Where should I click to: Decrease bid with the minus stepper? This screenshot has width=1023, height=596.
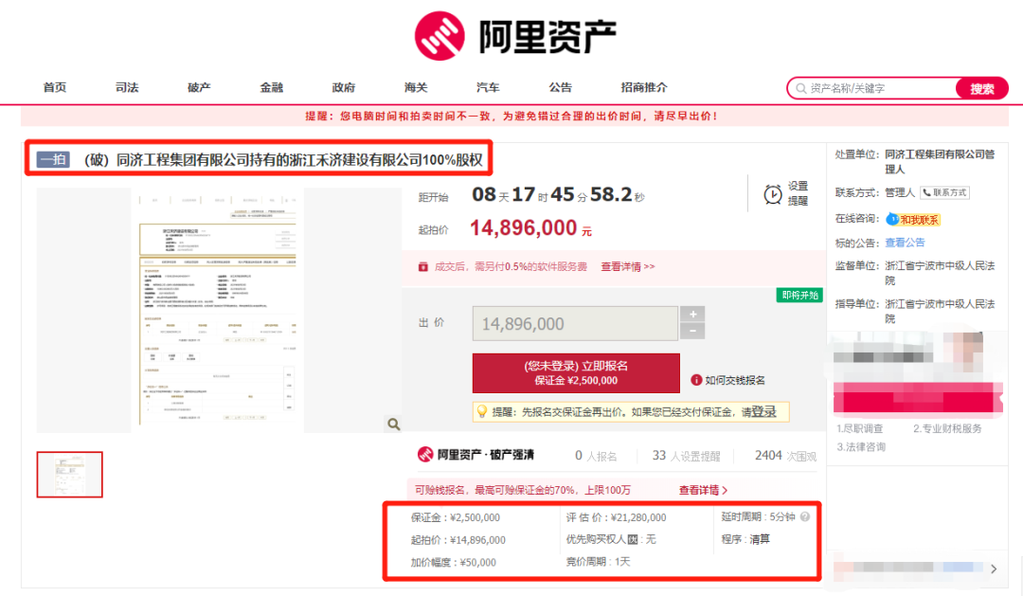click(692, 332)
